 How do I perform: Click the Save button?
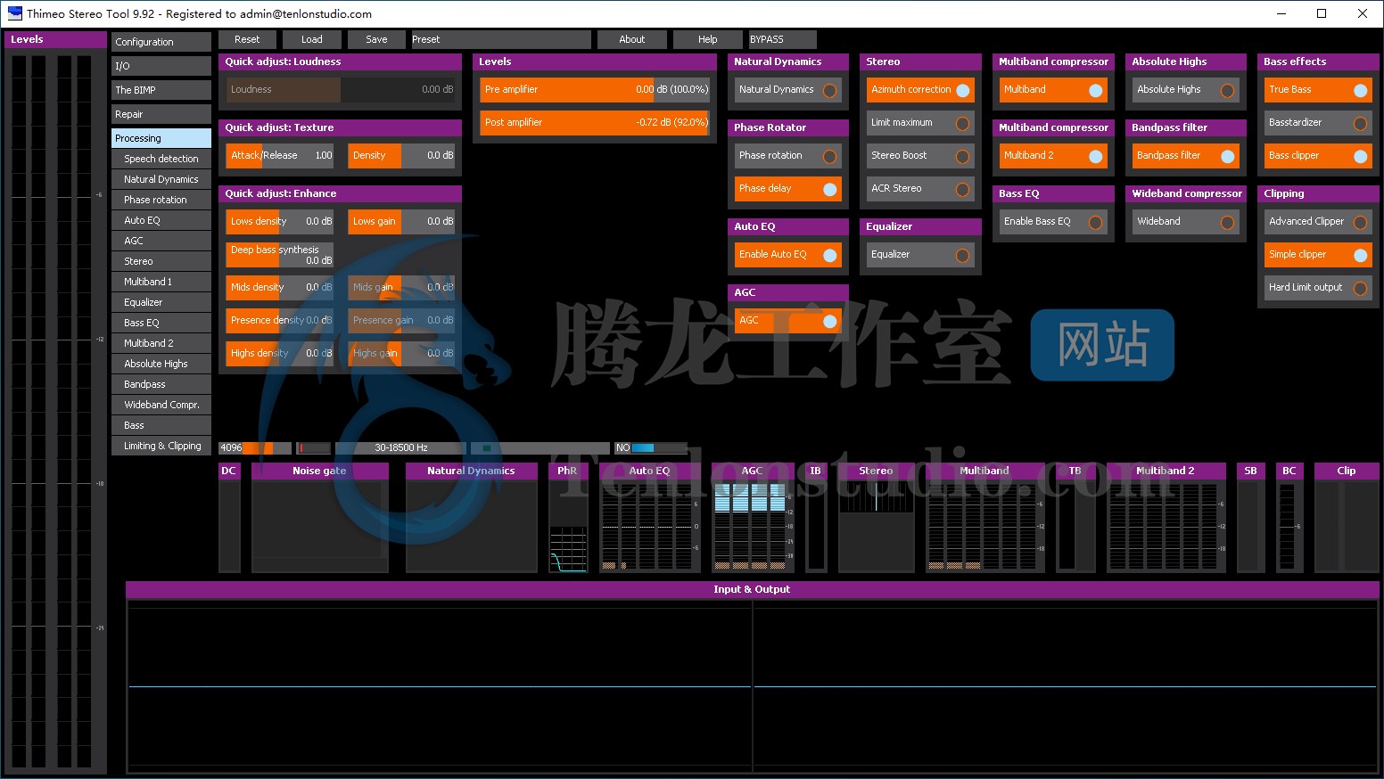pos(376,39)
